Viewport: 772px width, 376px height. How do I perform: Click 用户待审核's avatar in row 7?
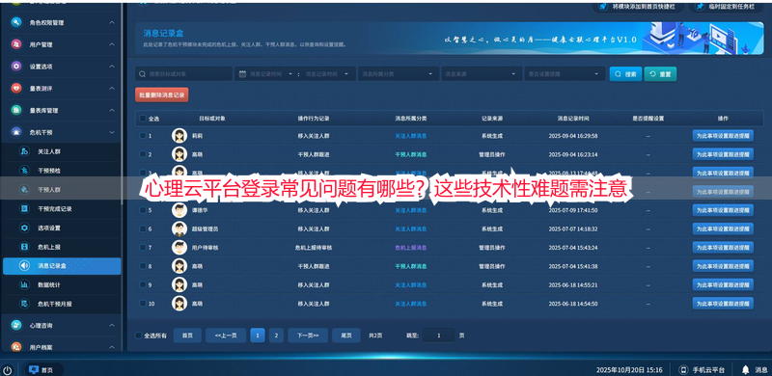179,248
